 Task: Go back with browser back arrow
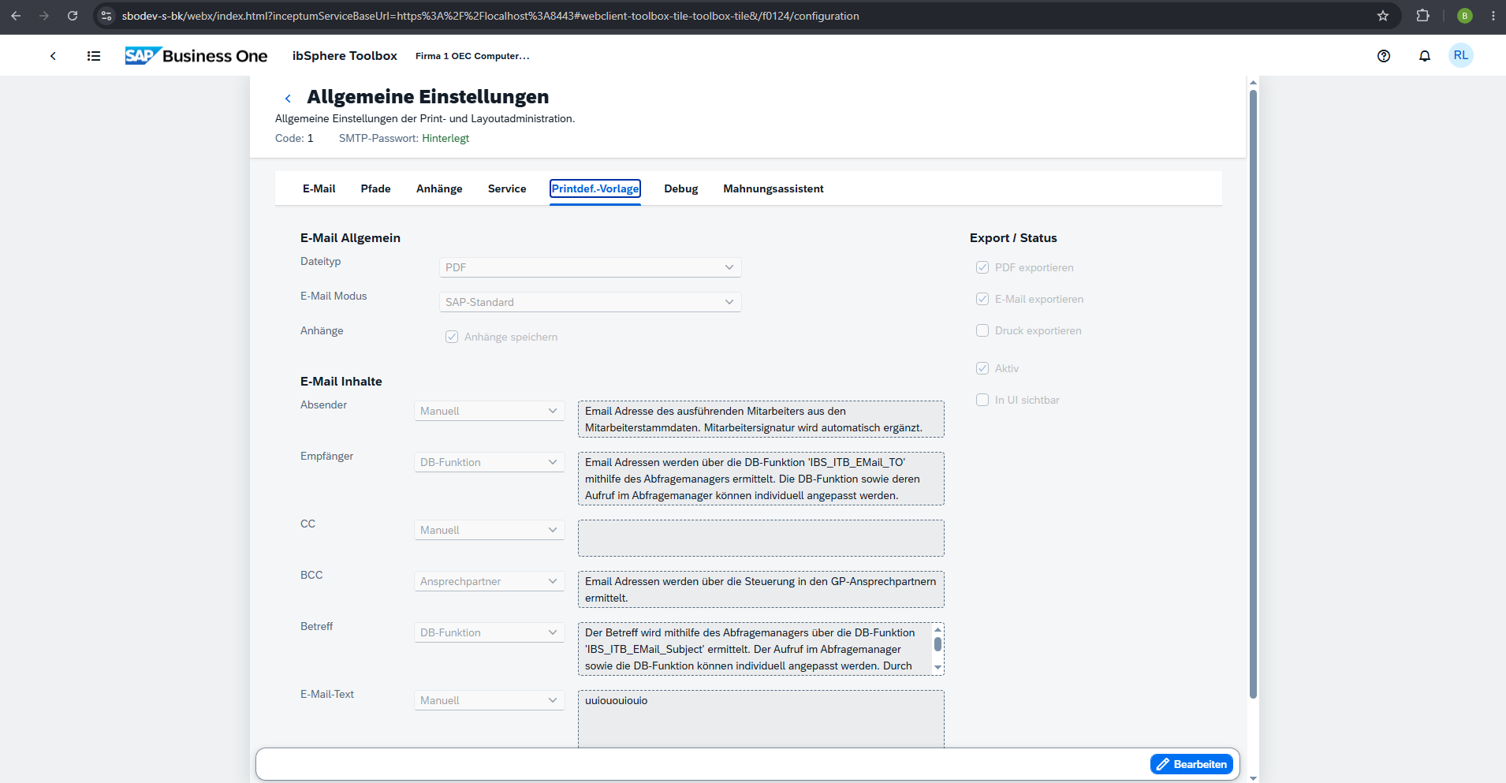point(16,16)
